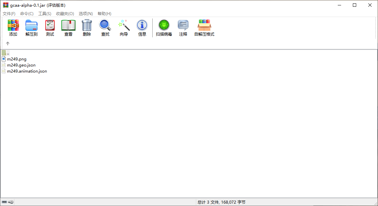The image size is (378, 206).
Task: Open the 命令(C) menu
Action: pyautogui.click(x=27, y=14)
